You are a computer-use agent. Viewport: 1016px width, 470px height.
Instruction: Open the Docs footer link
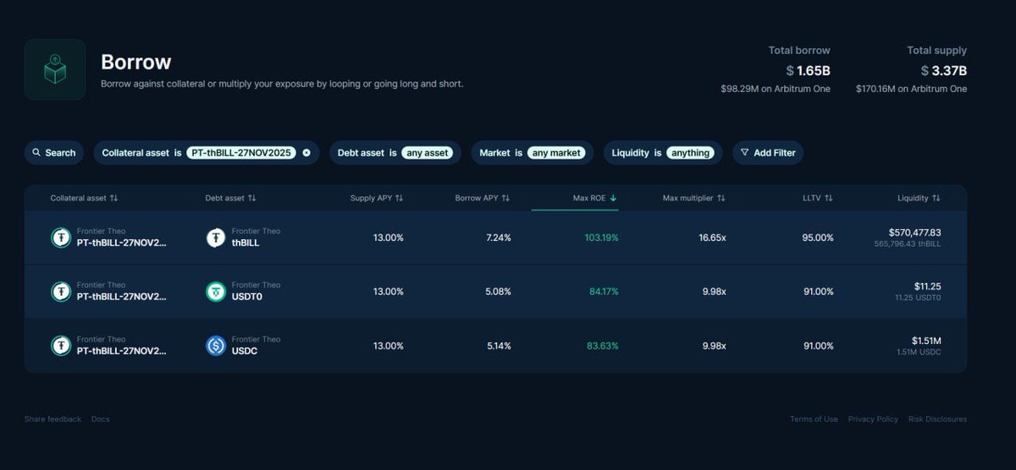(100, 419)
